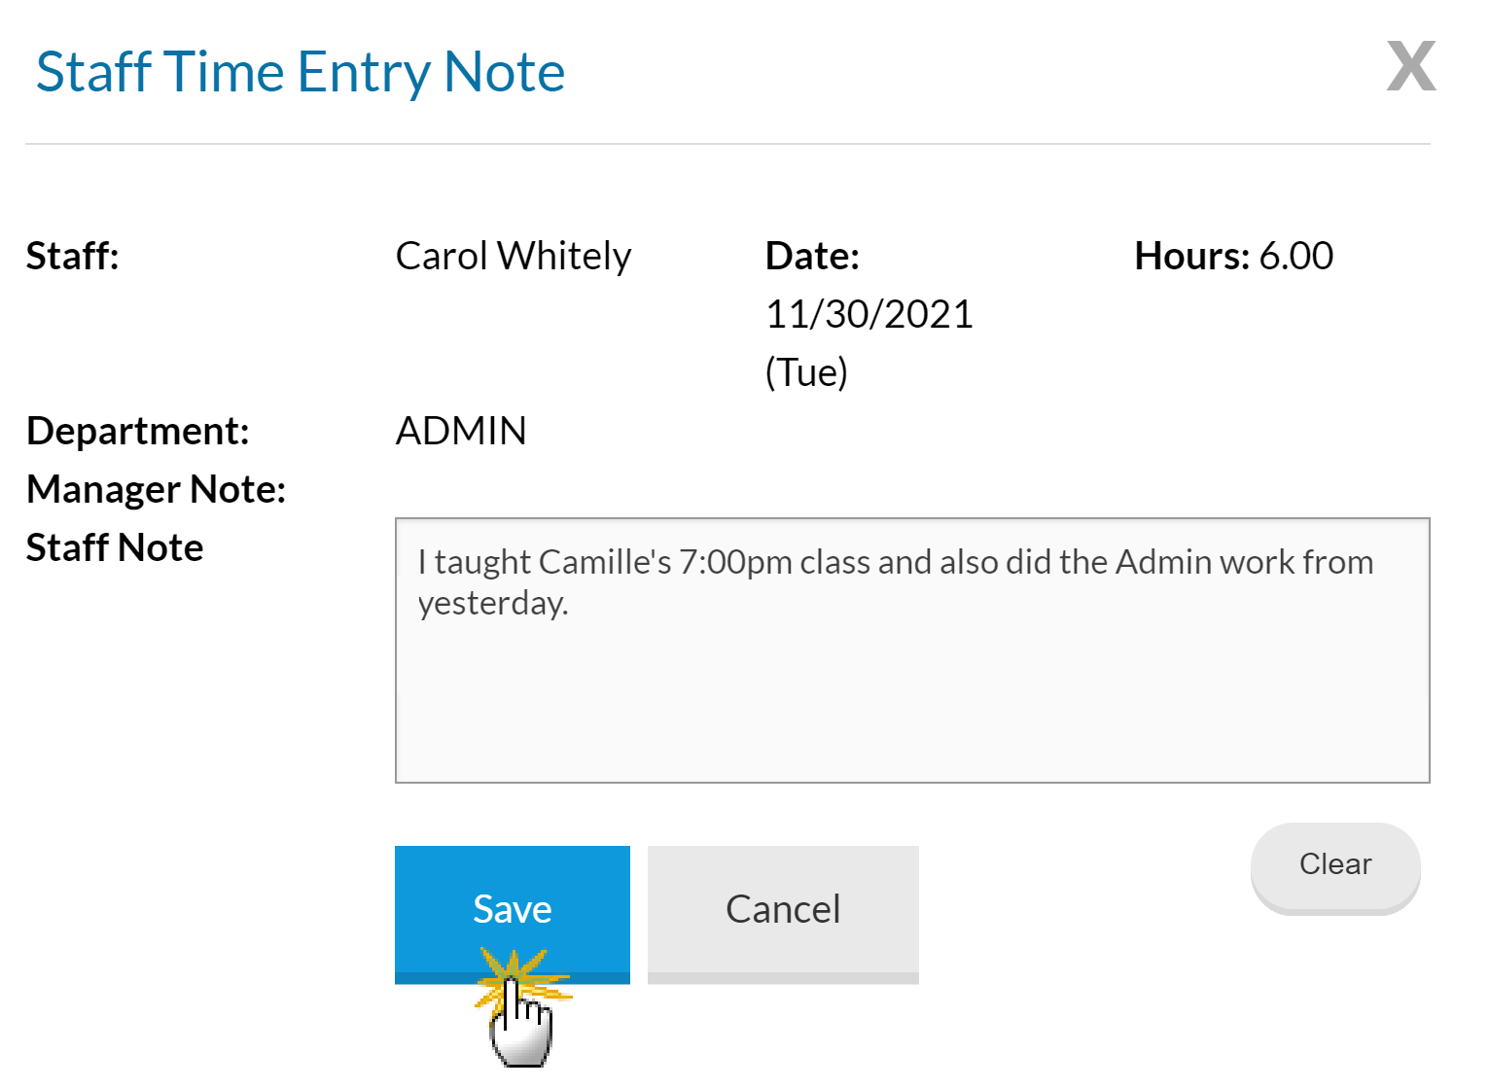Cancel the note without saving
This screenshot has width=1490, height=1088.
(783, 910)
